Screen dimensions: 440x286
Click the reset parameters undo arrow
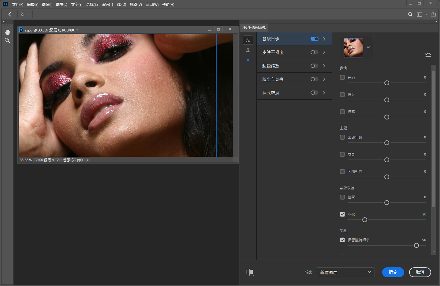pyautogui.click(x=428, y=55)
